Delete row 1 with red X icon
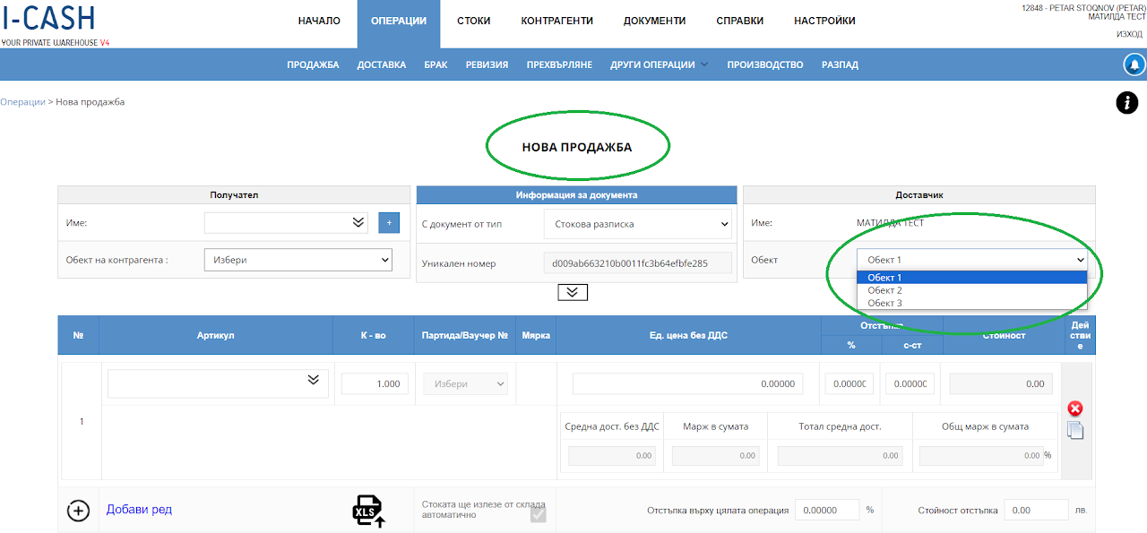 [1075, 408]
